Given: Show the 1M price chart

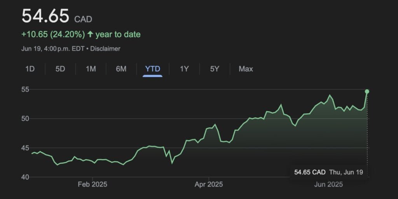Looking at the screenshot, I should (91, 69).
